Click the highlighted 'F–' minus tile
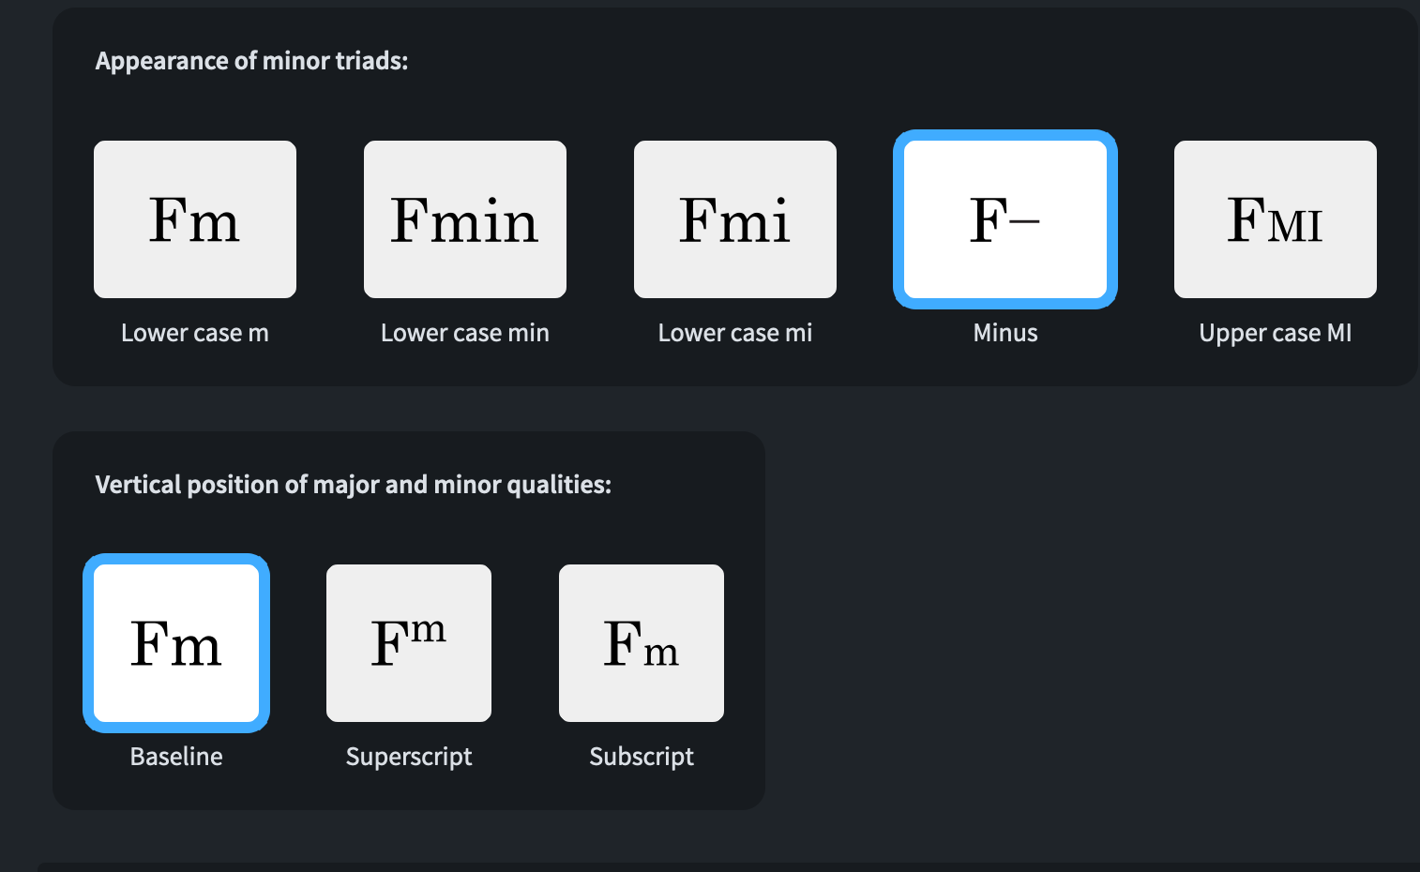Viewport: 1420px width, 872px height. (x=1005, y=219)
